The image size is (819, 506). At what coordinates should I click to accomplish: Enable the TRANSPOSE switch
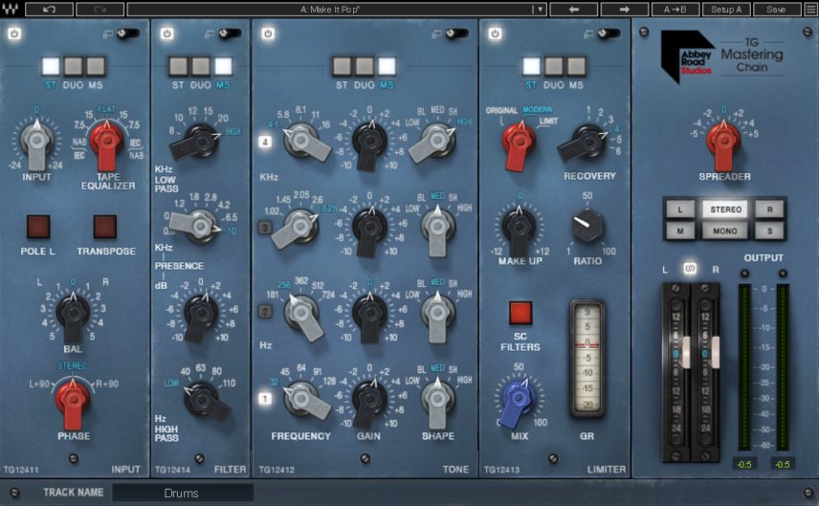click(104, 227)
